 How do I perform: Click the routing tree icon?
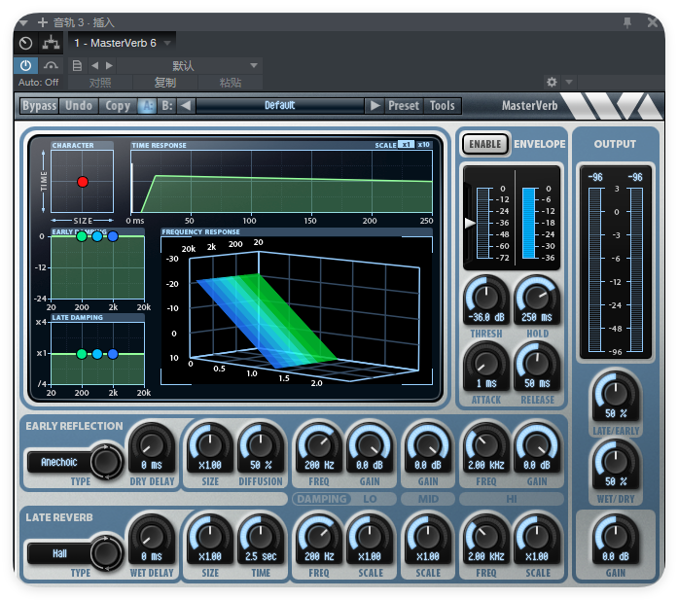click(x=51, y=43)
